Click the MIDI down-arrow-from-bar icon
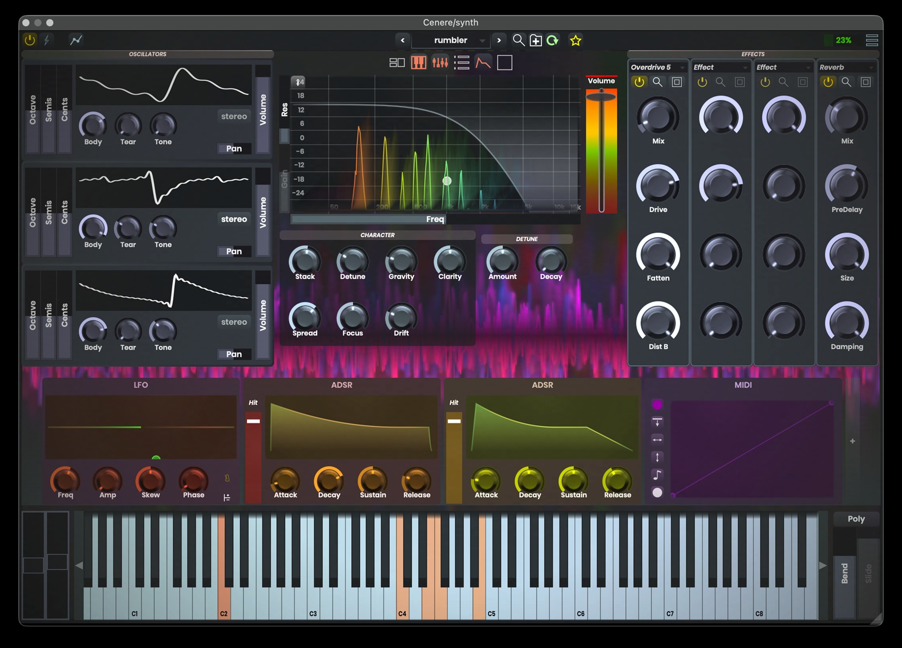This screenshot has width=902, height=648. click(x=657, y=422)
